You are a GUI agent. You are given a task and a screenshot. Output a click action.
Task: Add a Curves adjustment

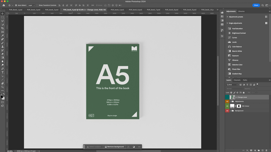tap(234, 38)
